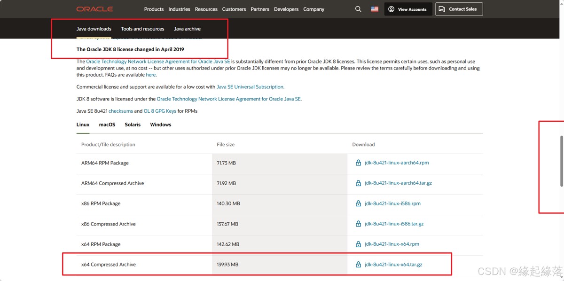564x281 pixels.
Task: Click lock icon beside jdk-8u421-linux-x64.rpm
Action: click(x=358, y=244)
